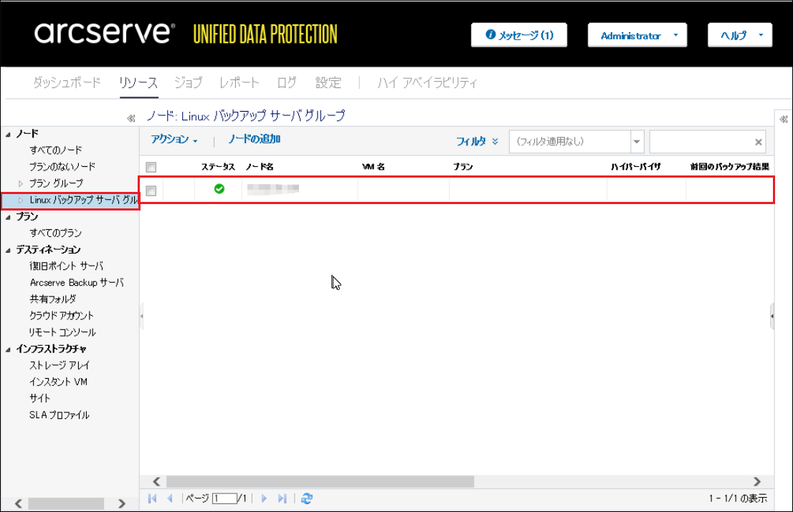Select SLA プロファイル in the tree
This screenshot has height=512, width=793.
[60, 415]
